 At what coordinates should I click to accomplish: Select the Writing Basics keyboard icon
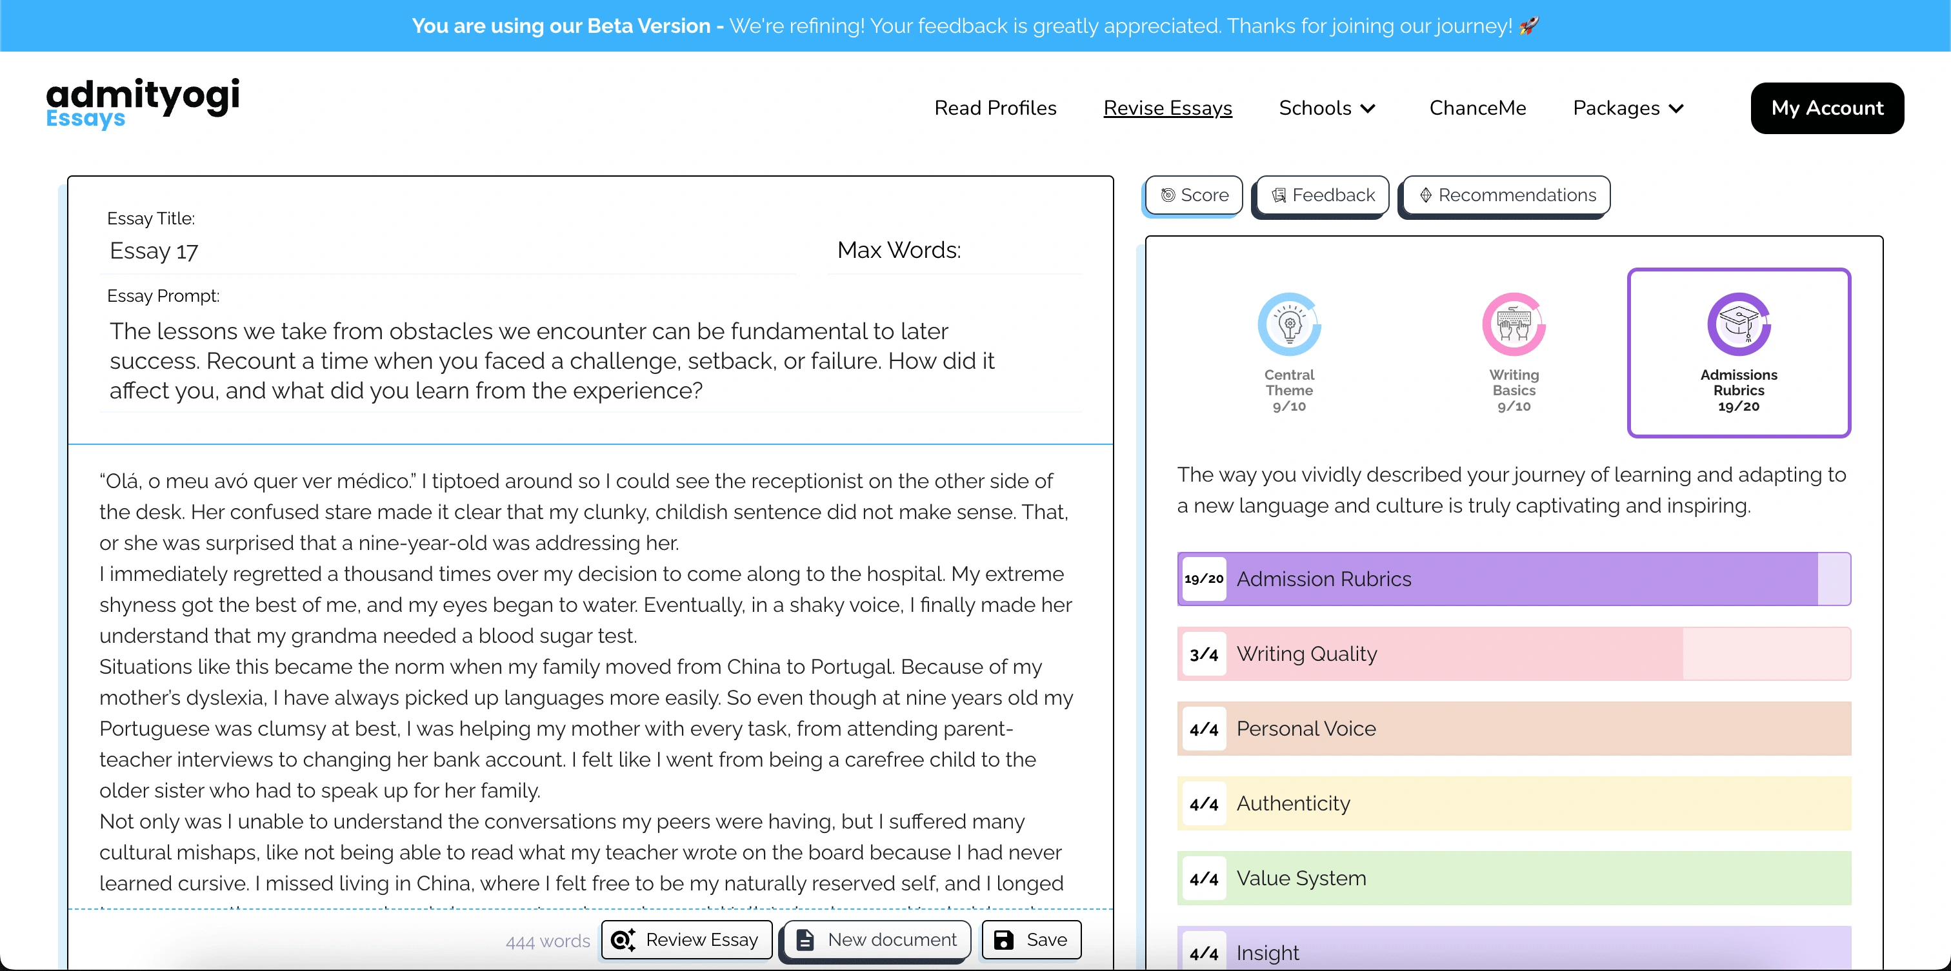pos(1513,325)
